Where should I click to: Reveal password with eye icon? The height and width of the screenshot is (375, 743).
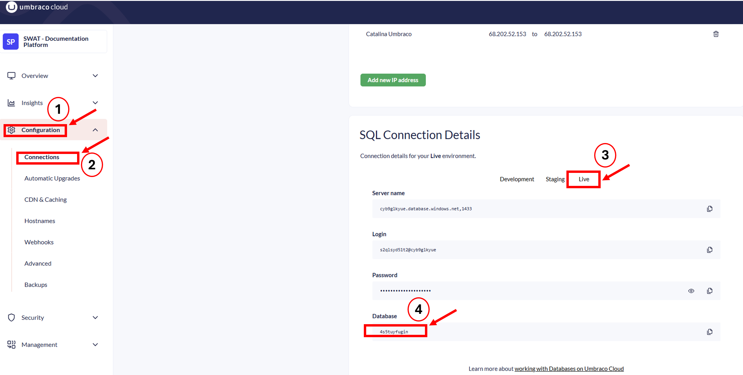[691, 291]
